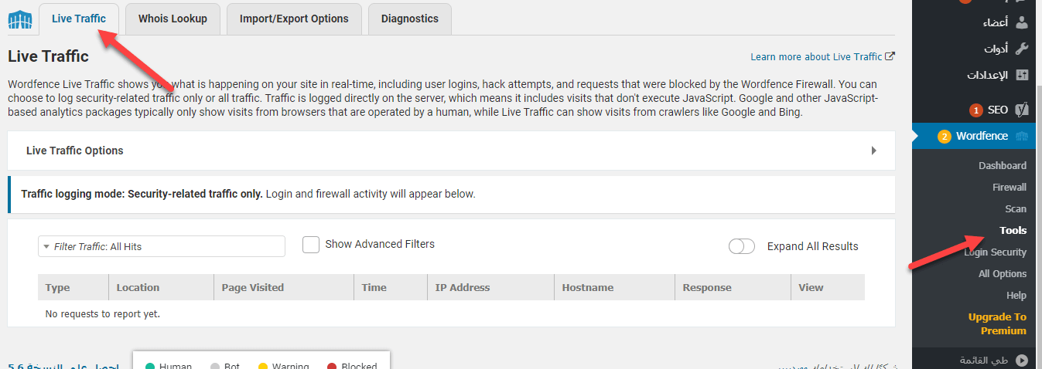Viewport: 1042px width, 369px height.
Task: Click the settings icon beside الإعدادات
Action: tap(1022, 75)
